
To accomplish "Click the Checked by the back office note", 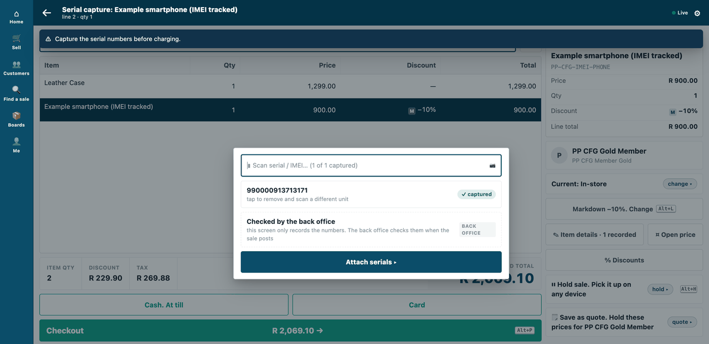I will [371, 230].
